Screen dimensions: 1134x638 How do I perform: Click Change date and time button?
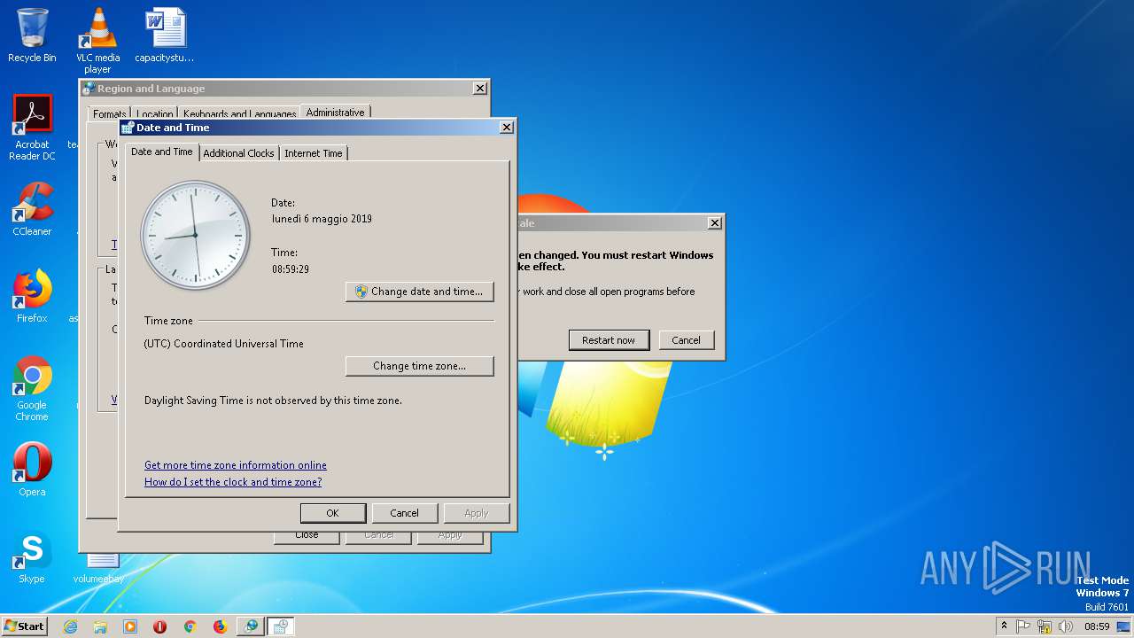point(419,292)
